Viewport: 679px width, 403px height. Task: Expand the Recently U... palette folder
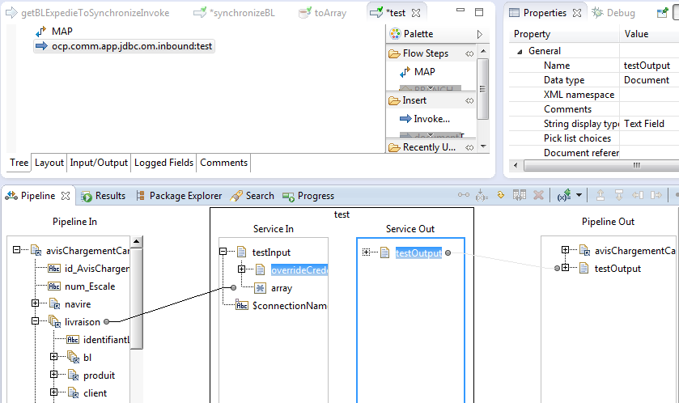click(x=422, y=147)
